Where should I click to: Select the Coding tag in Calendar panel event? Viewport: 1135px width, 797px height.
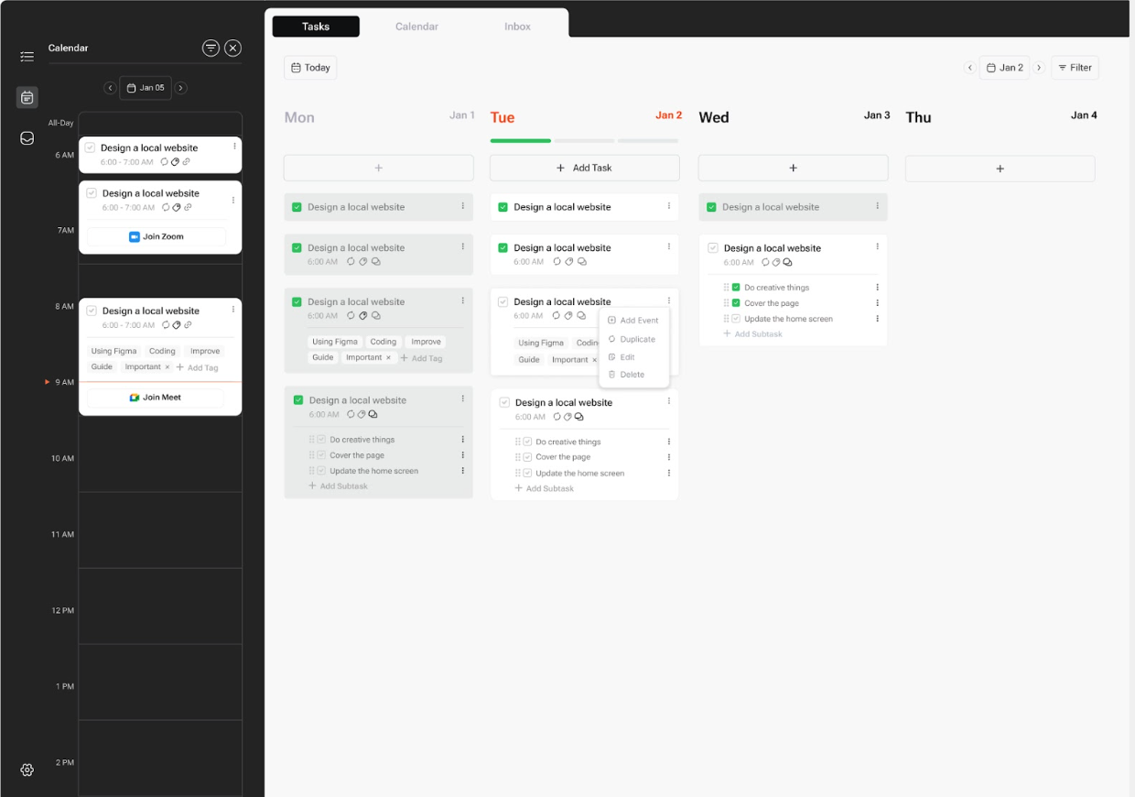162,351
